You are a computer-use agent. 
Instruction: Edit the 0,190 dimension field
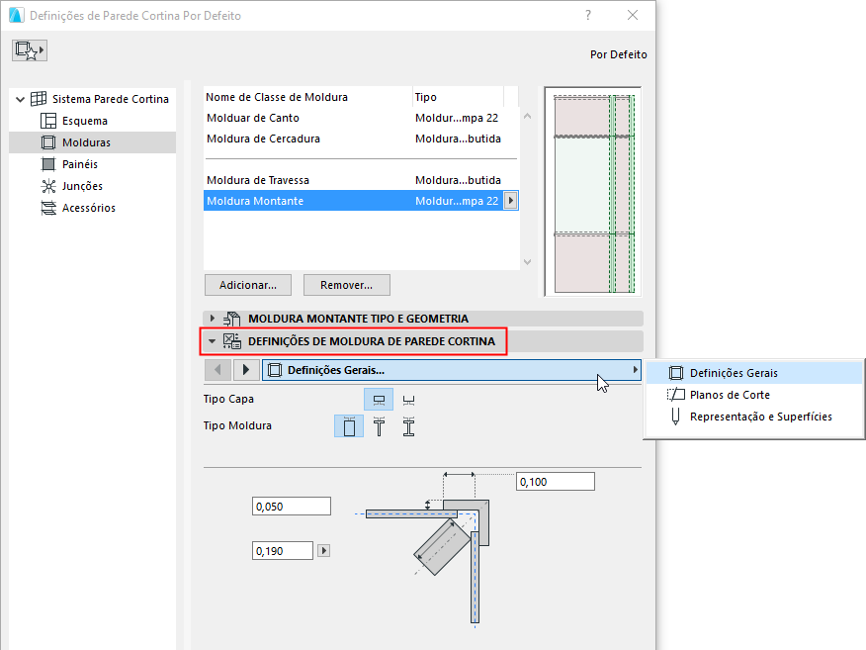283,551
